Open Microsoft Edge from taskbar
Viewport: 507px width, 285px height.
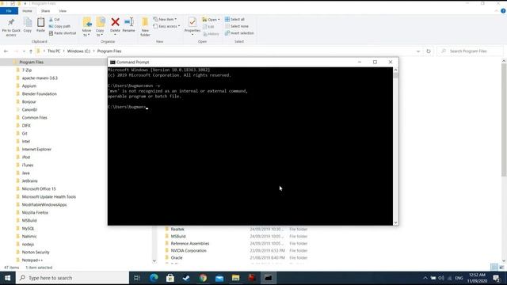pos(154,278)
